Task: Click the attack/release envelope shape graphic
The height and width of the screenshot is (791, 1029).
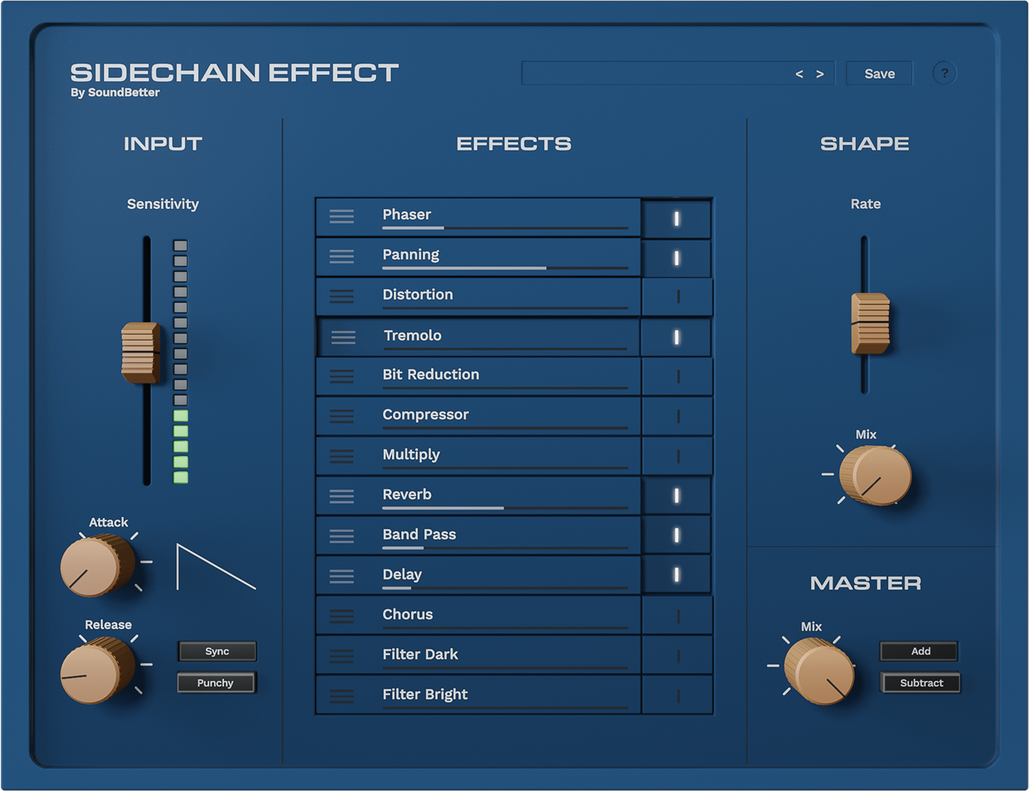Action: click(216, 567)
